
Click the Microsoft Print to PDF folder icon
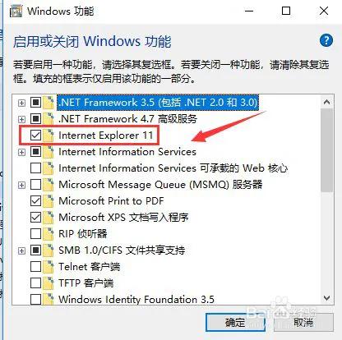tap(49, 201)
